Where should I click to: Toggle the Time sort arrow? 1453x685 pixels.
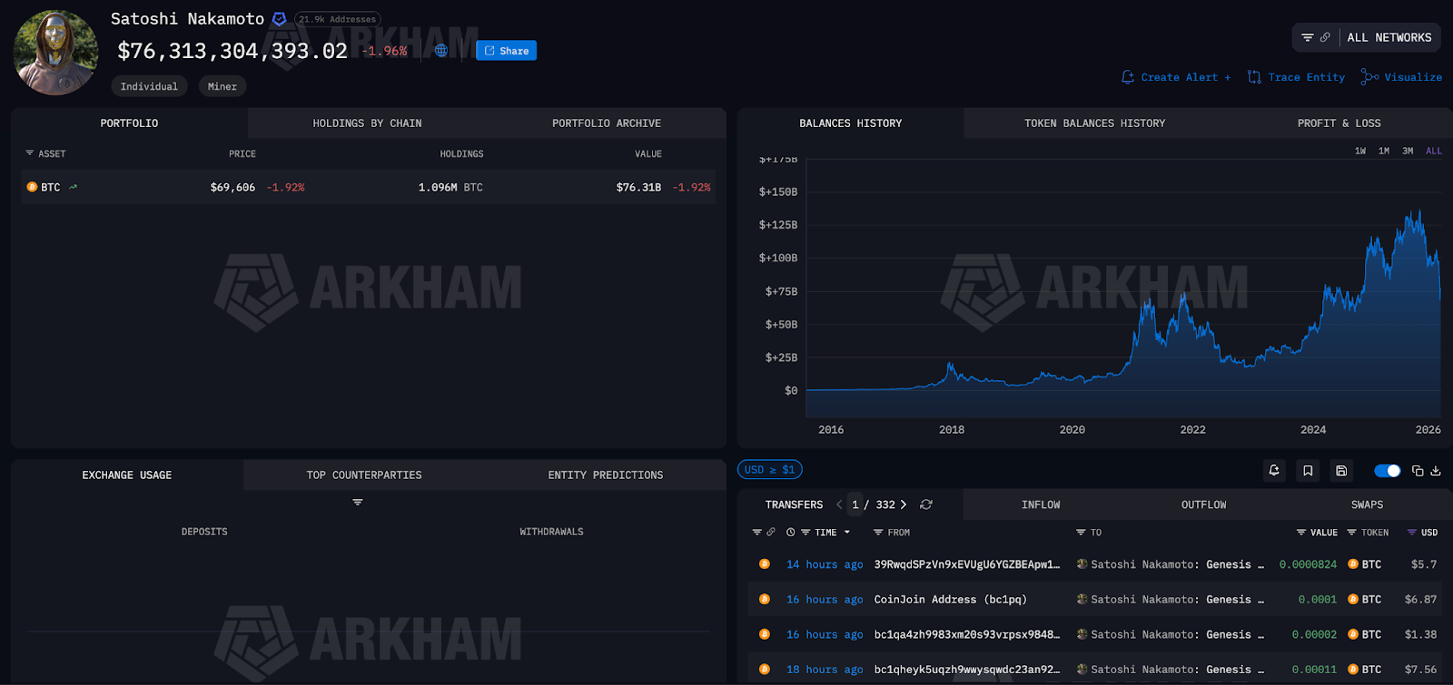[847, 533]
